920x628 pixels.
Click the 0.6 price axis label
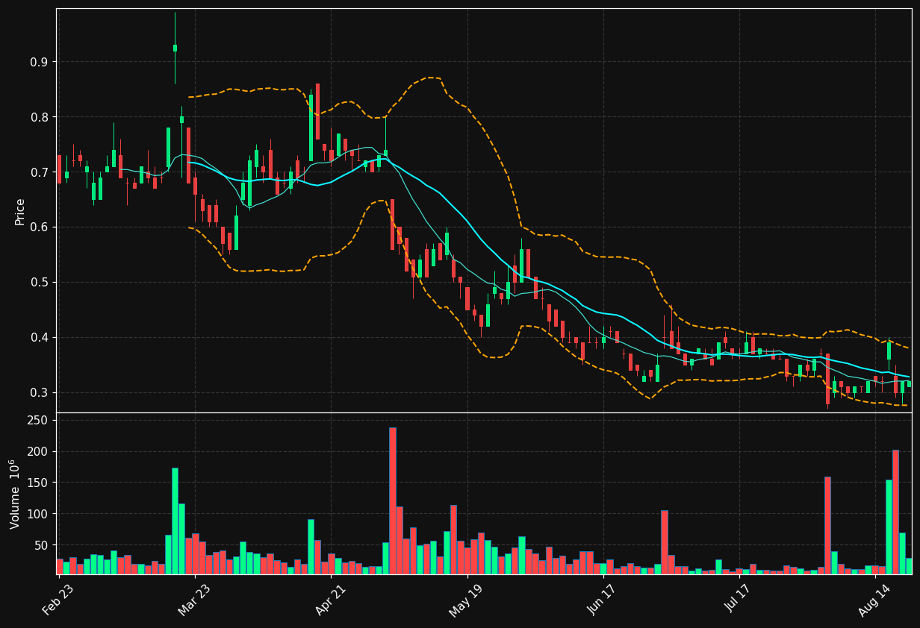point(39,227)
